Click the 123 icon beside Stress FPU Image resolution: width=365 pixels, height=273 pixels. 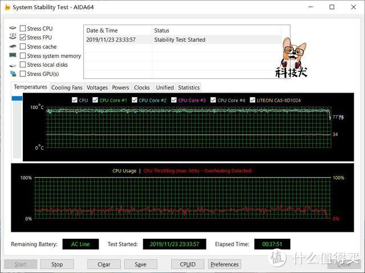13,36
